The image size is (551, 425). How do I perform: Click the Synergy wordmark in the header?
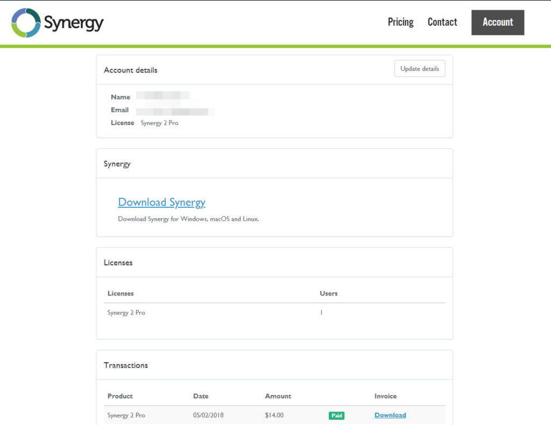(x=74, y=23)
